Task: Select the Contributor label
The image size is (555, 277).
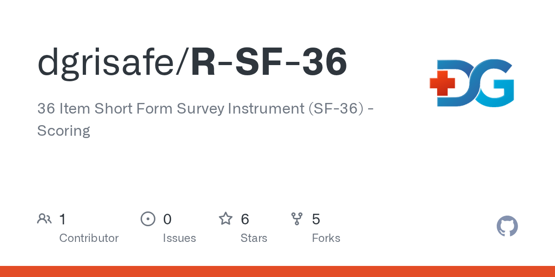Action: 89,238
